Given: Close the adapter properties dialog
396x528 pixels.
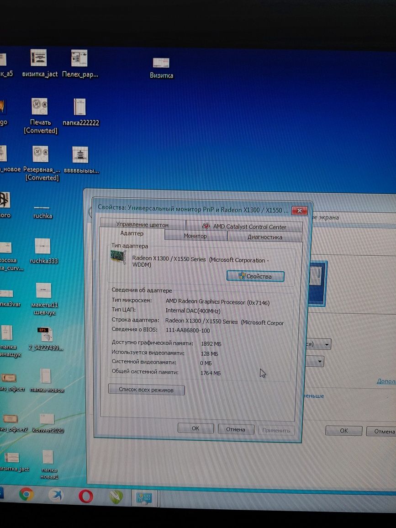Looking at the screenshot, I should (299, 211).
